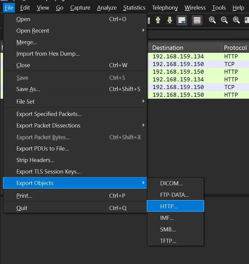The height and width of the screenshot is (264, 249).
Task: Choose TFTP... export objects option
Action: (175, 241)
